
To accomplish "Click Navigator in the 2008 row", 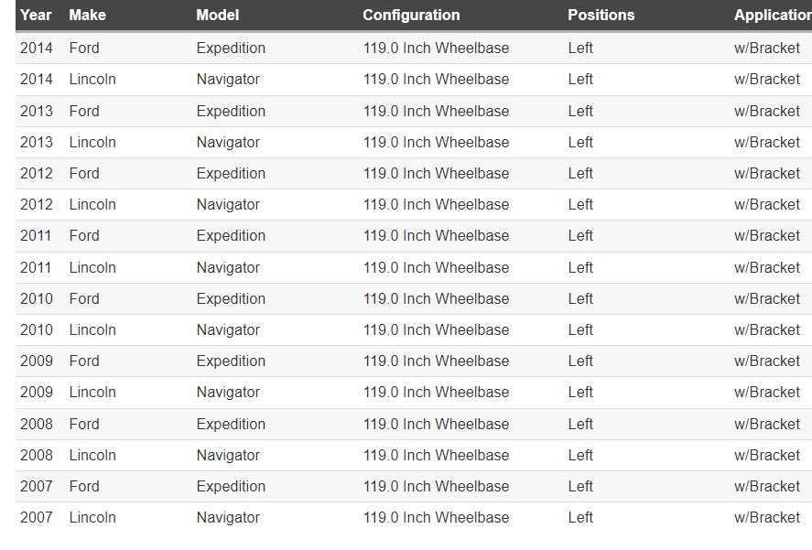I will (227, 455).
